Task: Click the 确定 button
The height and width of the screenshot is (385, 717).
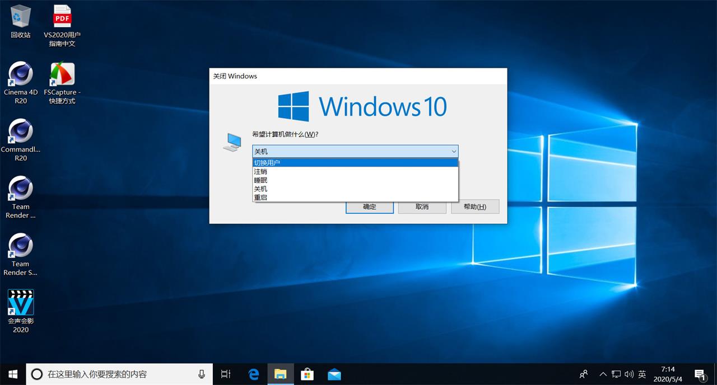Action: 370,206
